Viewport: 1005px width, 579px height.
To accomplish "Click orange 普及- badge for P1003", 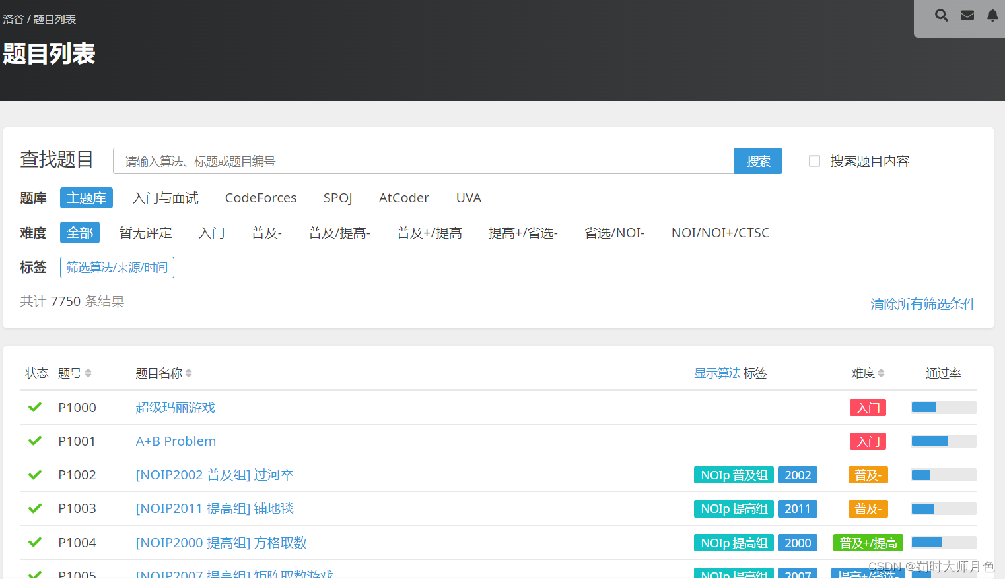I will [x=868, y=508].
